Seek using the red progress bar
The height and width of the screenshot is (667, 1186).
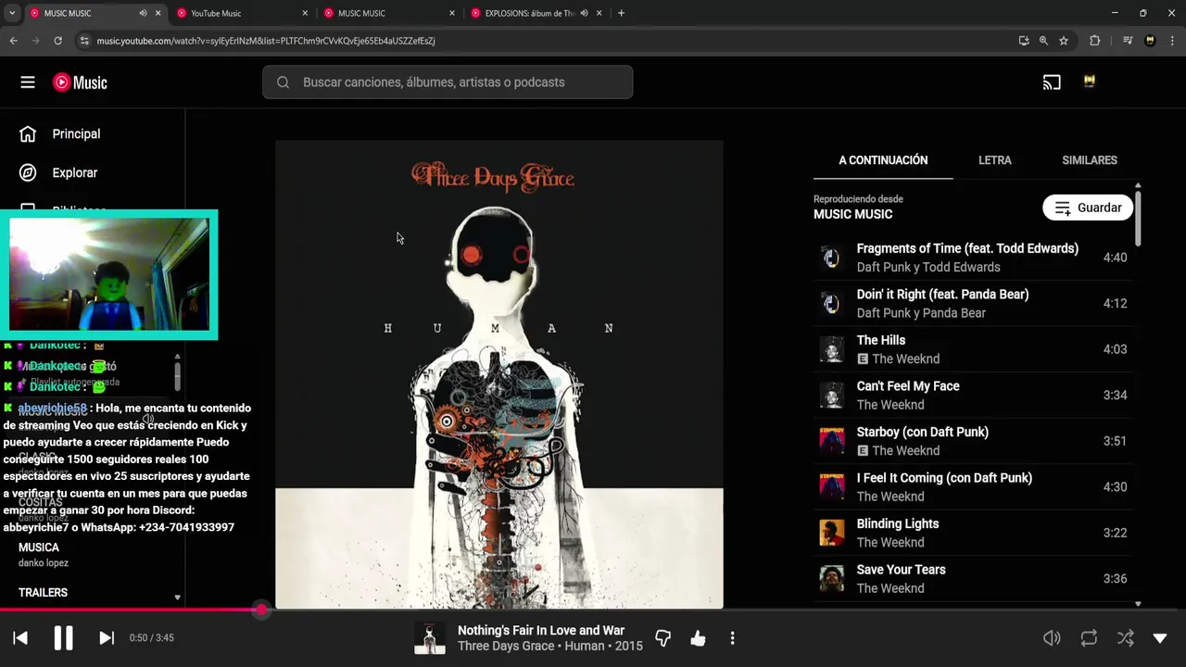point(593,610)
